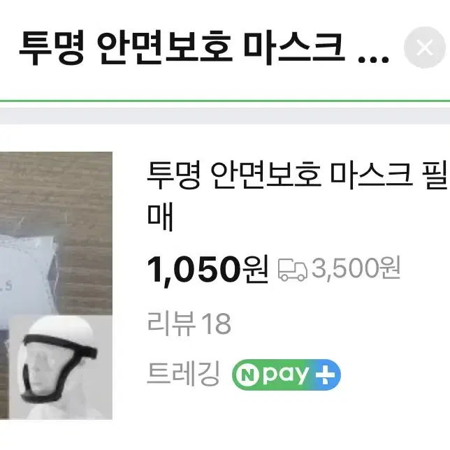Tap the white mask package in the photo
The image size is (450, 450).
(27, 275)
